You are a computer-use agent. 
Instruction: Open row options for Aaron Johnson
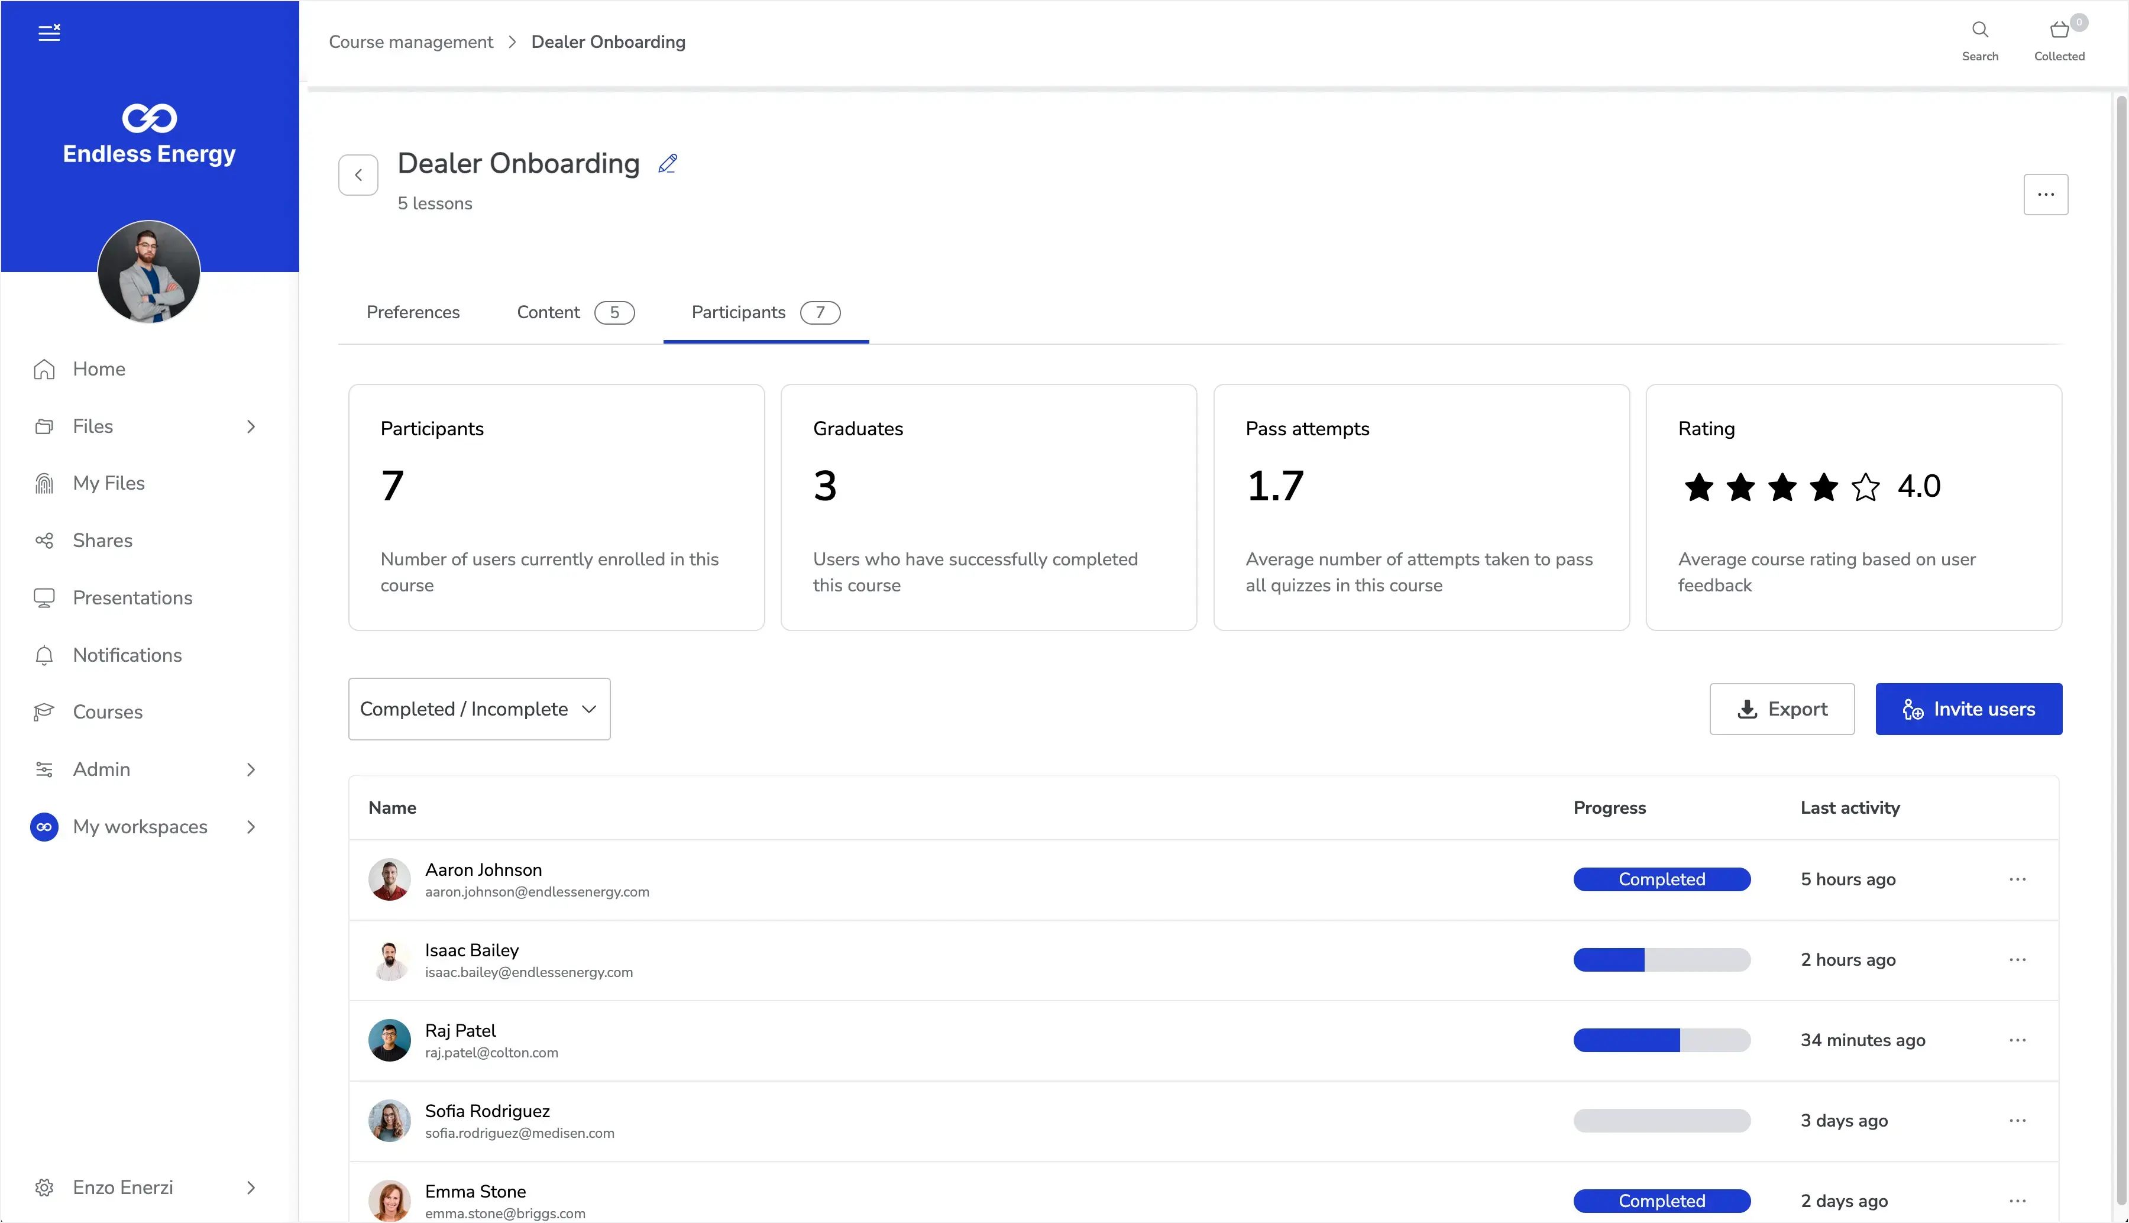tap(2017, 879)
